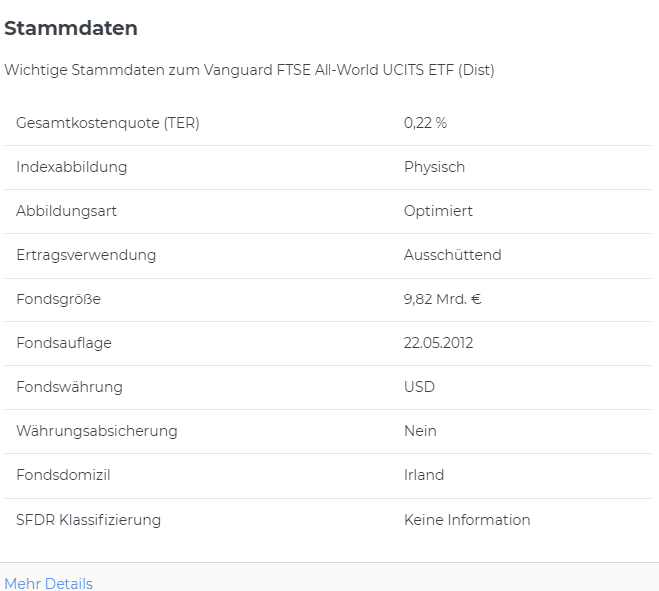Click the Währungsabsicherung row label
The height and width of the screenshot is (591, 659).
97,431
